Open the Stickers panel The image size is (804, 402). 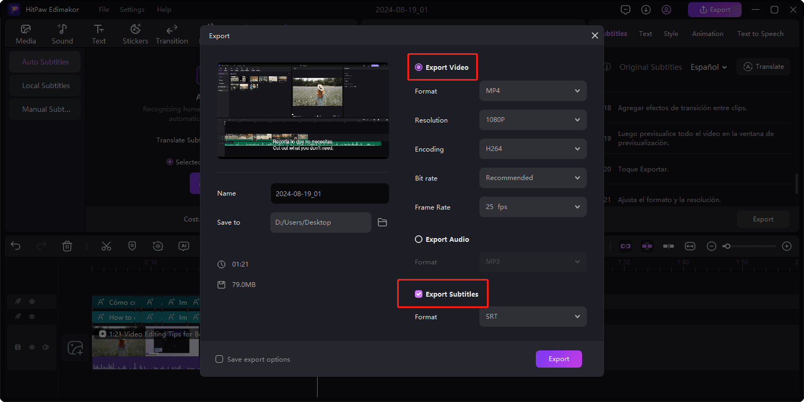135,33
